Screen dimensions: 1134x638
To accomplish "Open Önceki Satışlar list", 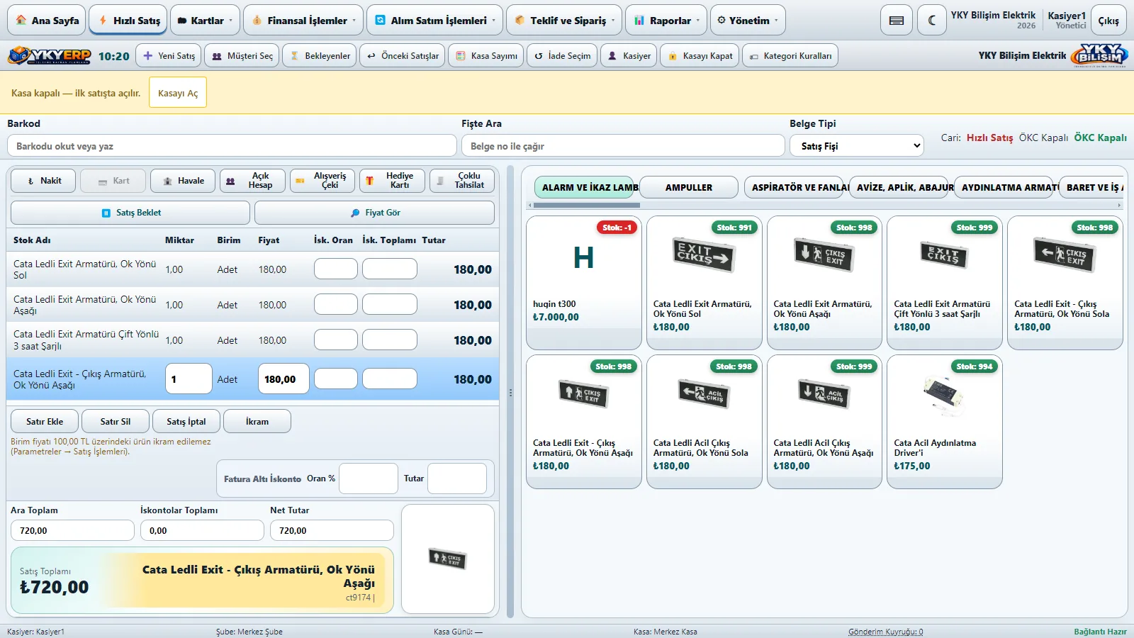I will point(403,56).
